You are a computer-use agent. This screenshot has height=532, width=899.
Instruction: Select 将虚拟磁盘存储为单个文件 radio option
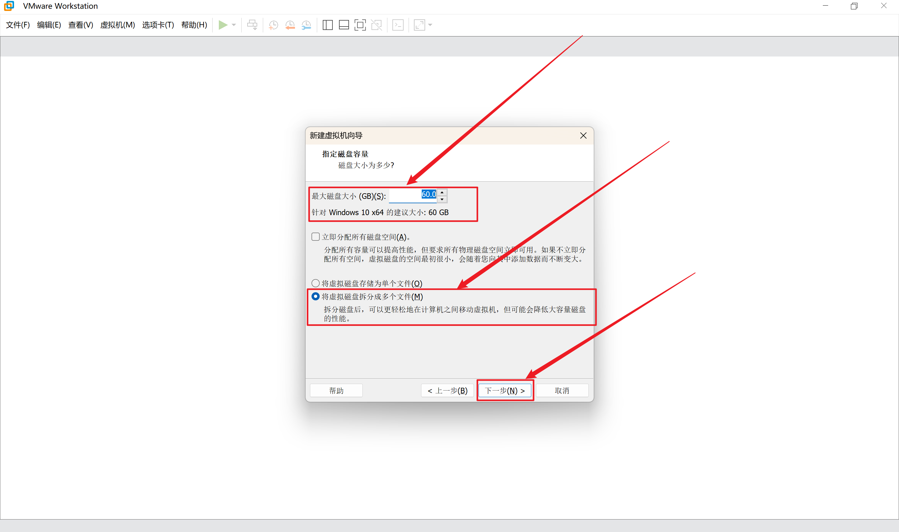[315, 283]
